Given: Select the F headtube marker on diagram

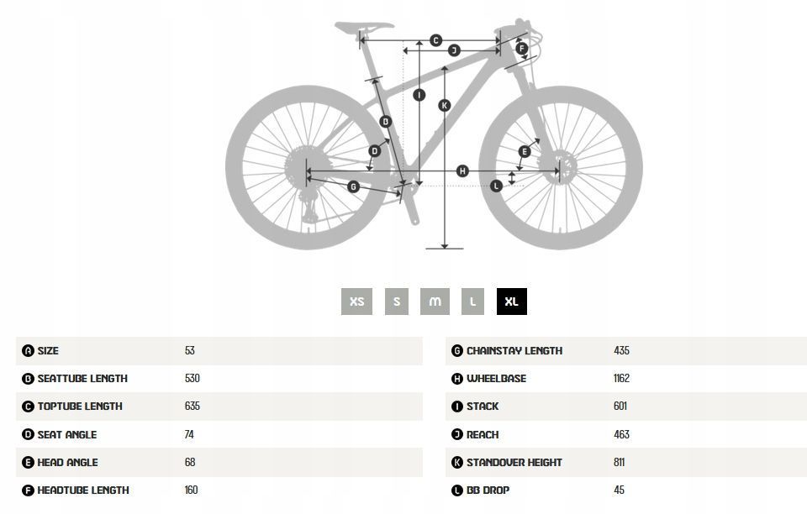Looking at the screenshot, I should [x=522, y=49].
